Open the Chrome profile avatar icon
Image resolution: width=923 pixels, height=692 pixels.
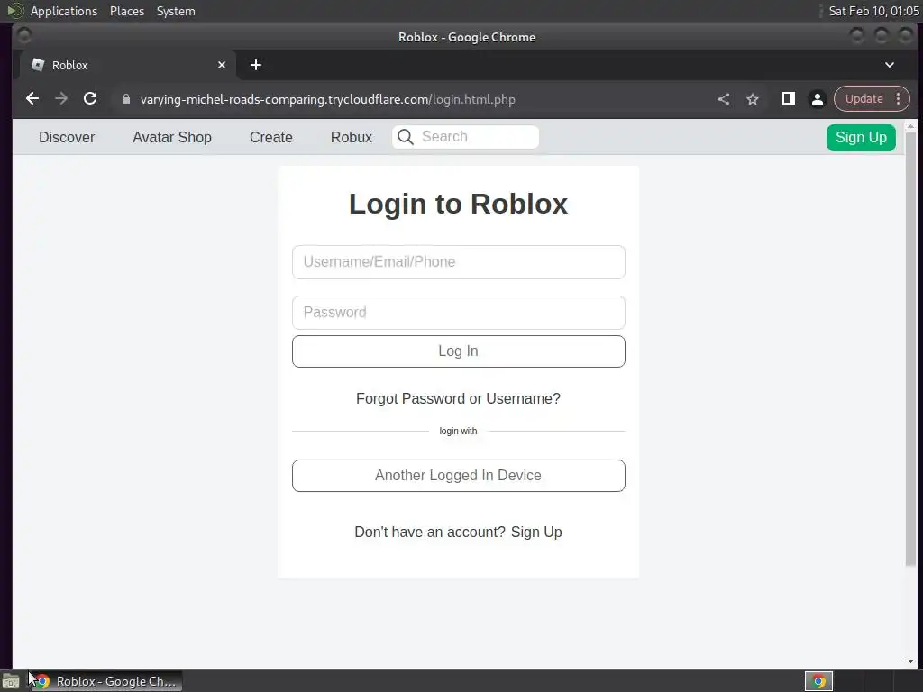point(817,99)
